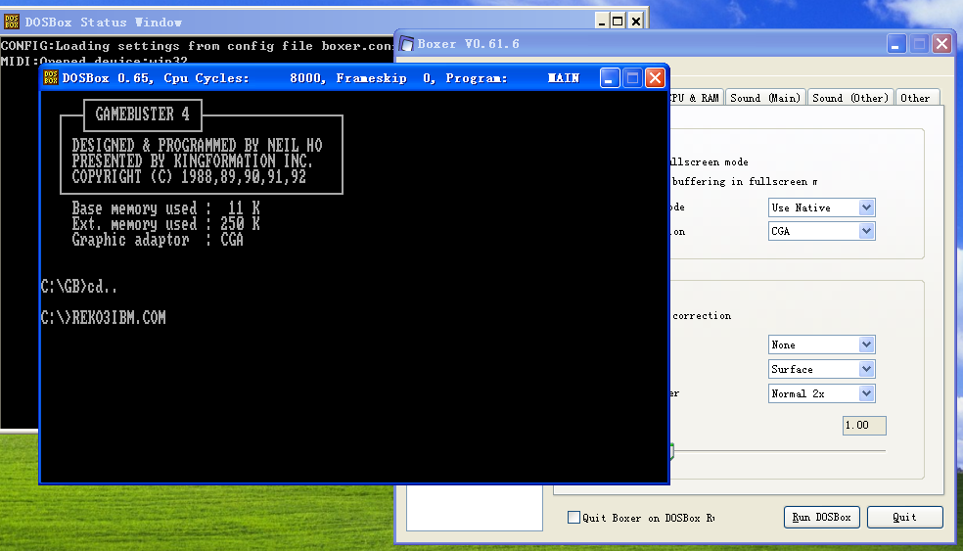Open the CGA machine type dropdown
The width and height of the screenshot is (963, 551).
866,232
